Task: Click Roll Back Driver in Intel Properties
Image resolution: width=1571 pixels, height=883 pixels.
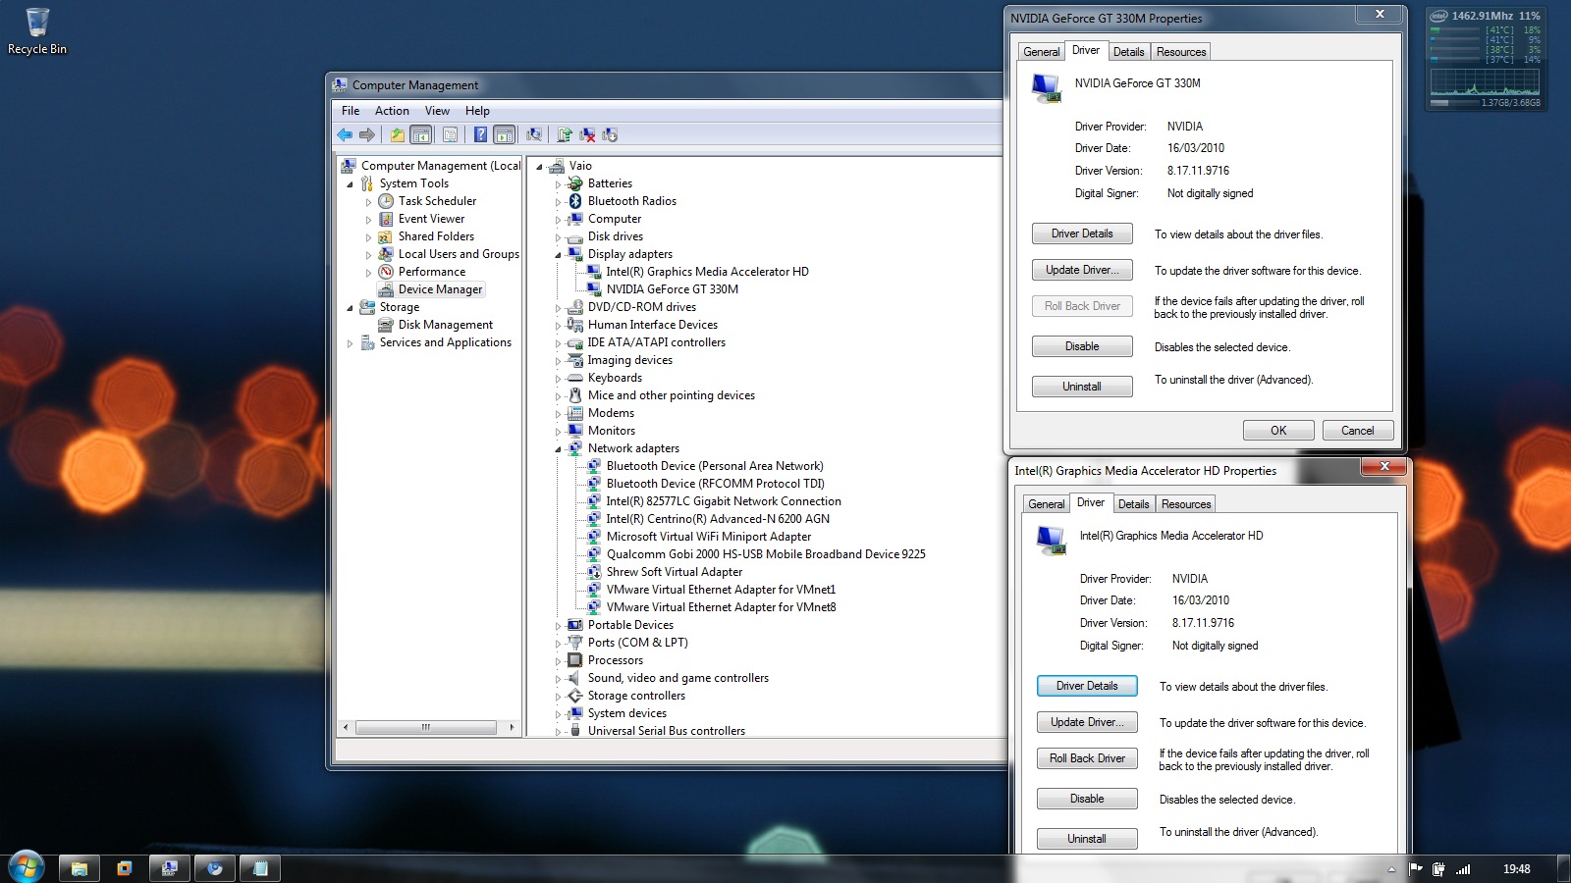Action: coord(1087,758)
